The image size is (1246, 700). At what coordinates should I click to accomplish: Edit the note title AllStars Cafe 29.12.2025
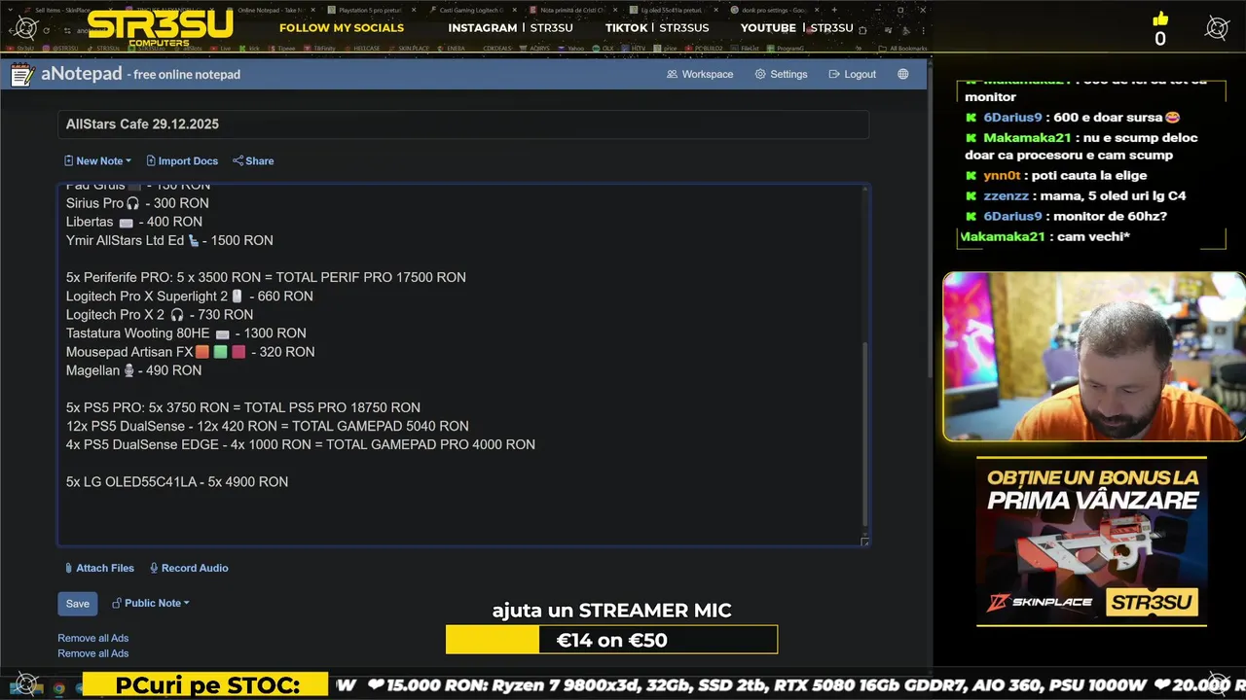463,124
